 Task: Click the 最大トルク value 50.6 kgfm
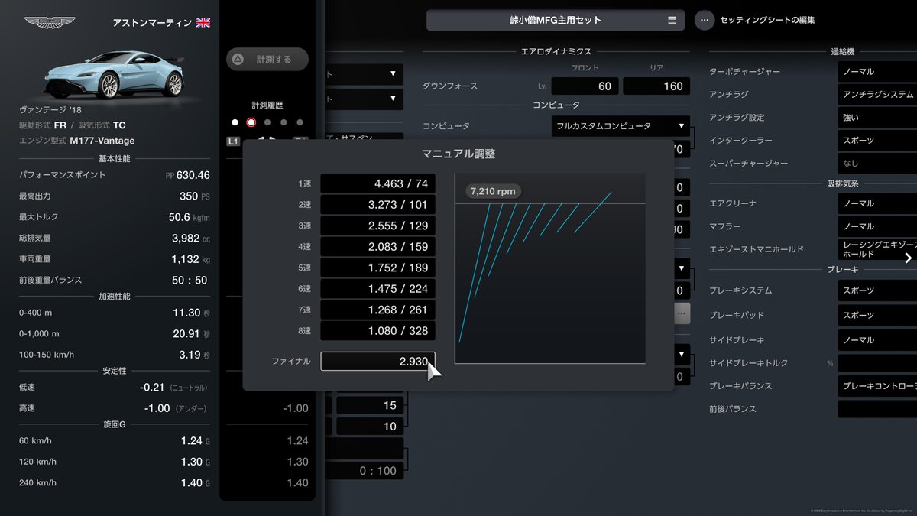[189, 217]
